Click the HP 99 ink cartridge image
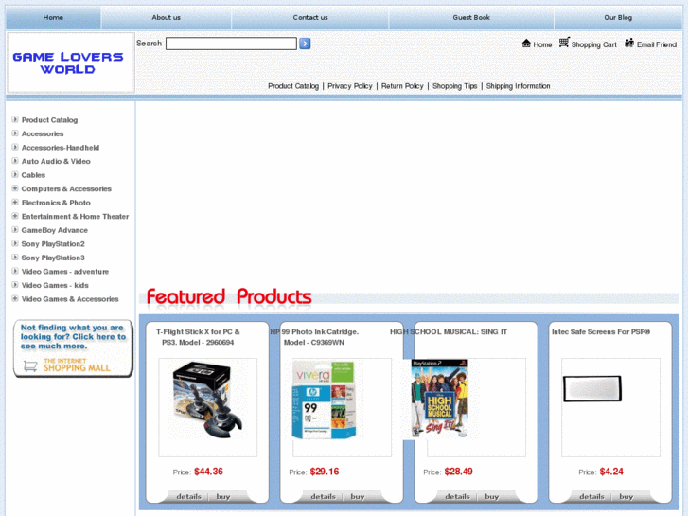Screen dimensions: 688x516 (325, 400)
